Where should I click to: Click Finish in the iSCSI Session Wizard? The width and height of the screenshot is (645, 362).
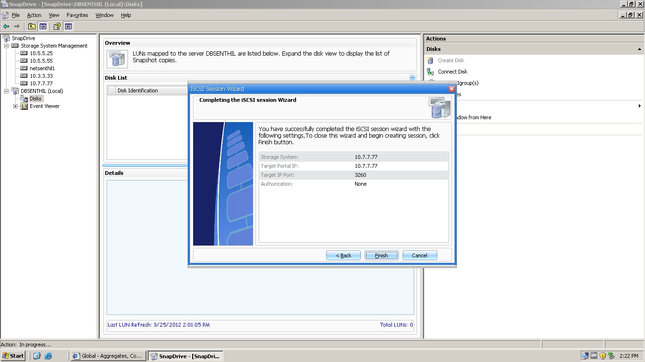(x=381, y=255)
